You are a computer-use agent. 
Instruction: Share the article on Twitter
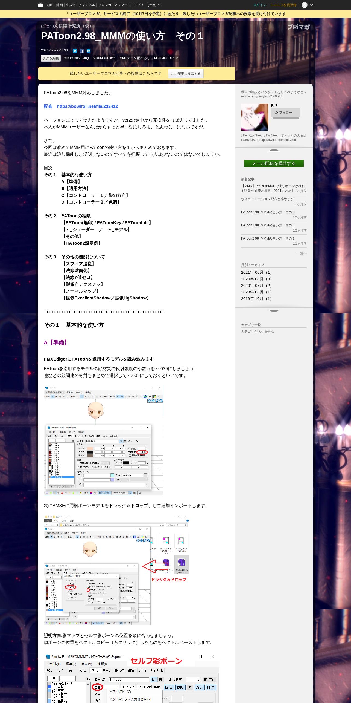point(75,51)
